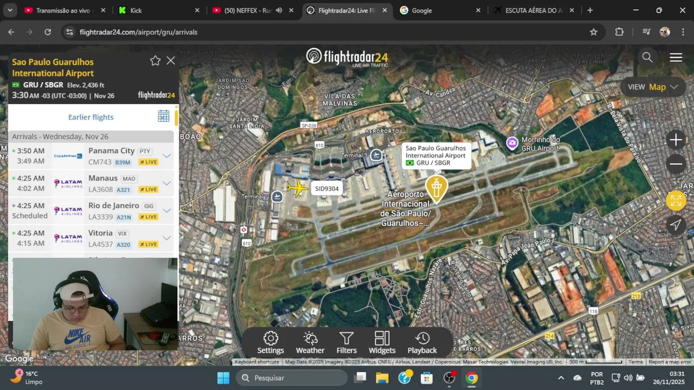
Task: Open the Weather layers panel
Action: pos(310,343)
